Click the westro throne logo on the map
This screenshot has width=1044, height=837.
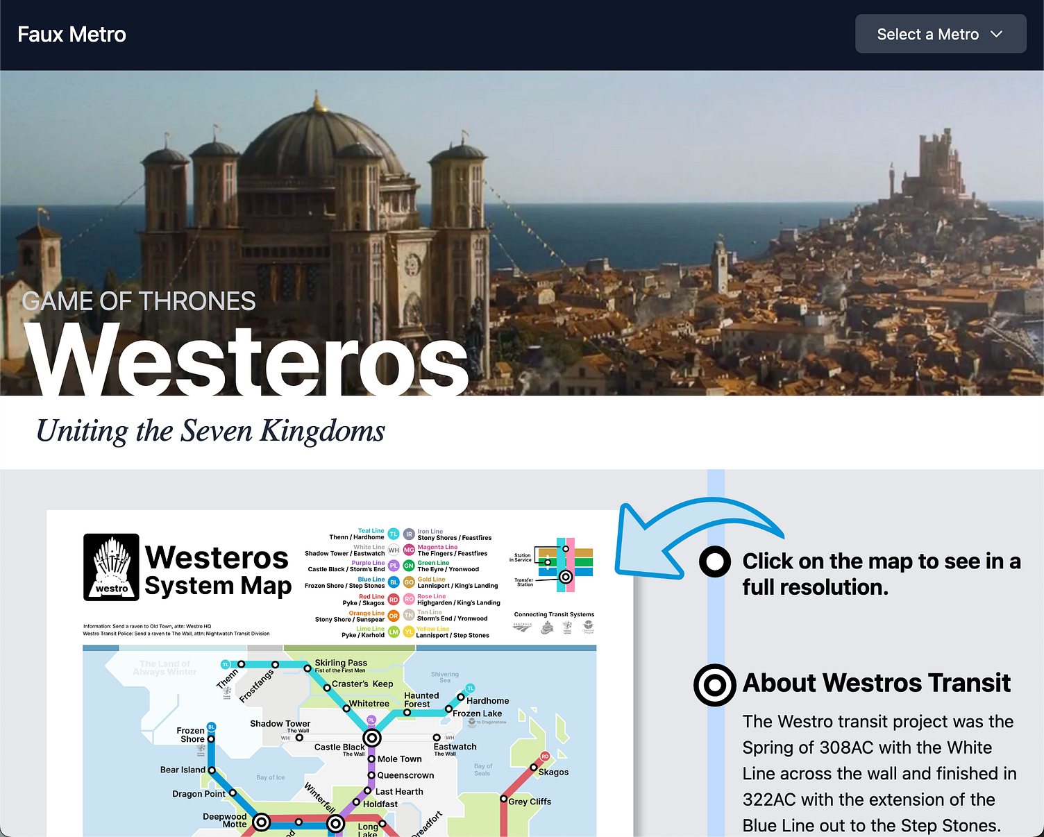pyautogui.click(x=111, y=567)
